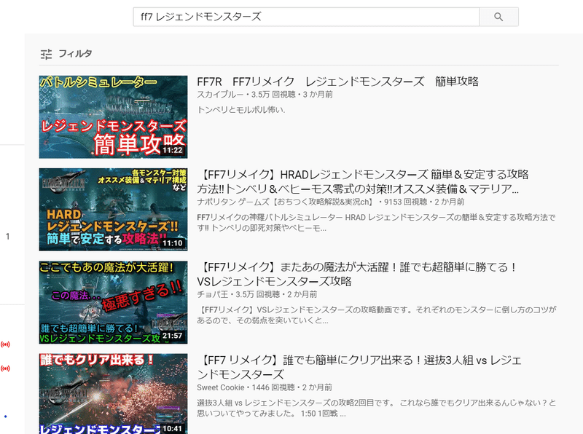Image resolution: width=583 pixels, height=434 pixels.
Task: Visit channel チョパ王
Action: pyautogui.click(x=212, y=294)
